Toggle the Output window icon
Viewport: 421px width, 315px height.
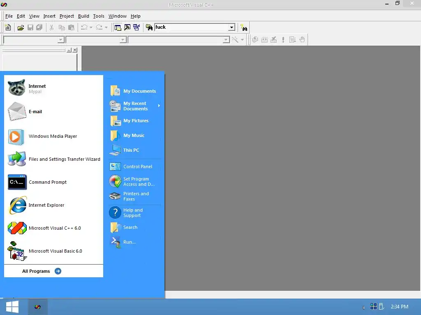point(127,27)
